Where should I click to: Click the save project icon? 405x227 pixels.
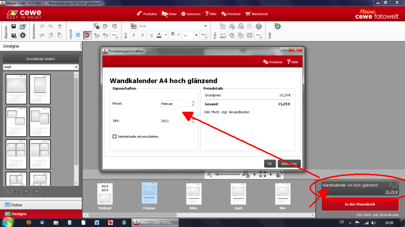[x=13, y=27]
